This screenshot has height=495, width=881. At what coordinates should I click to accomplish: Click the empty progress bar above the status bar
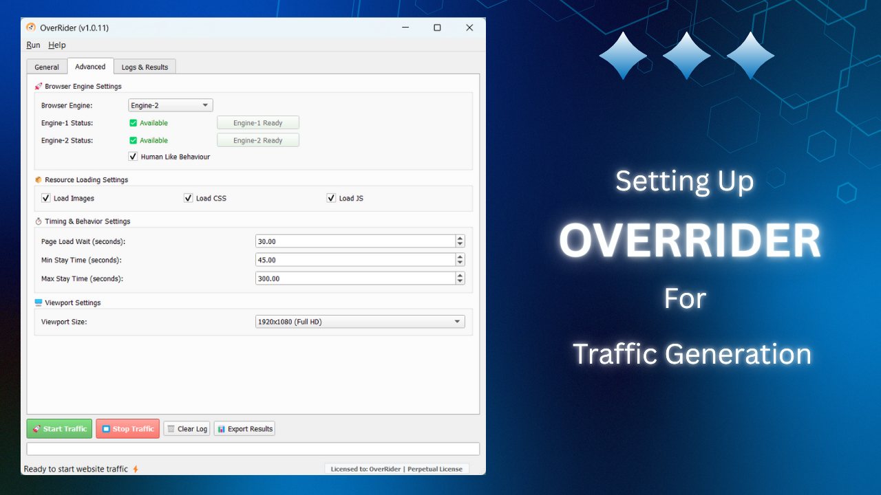(x=253, y=449)
